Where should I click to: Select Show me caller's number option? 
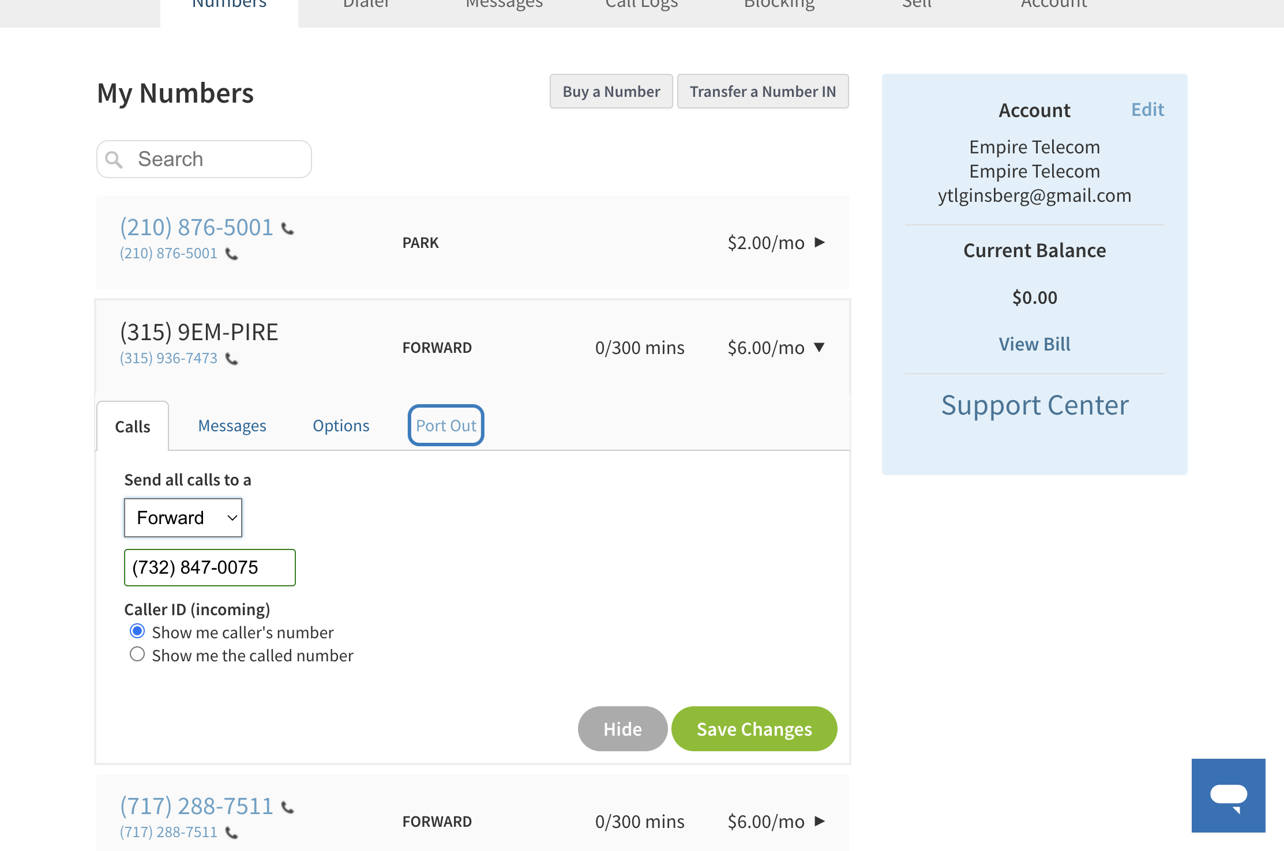coord(137,631)
